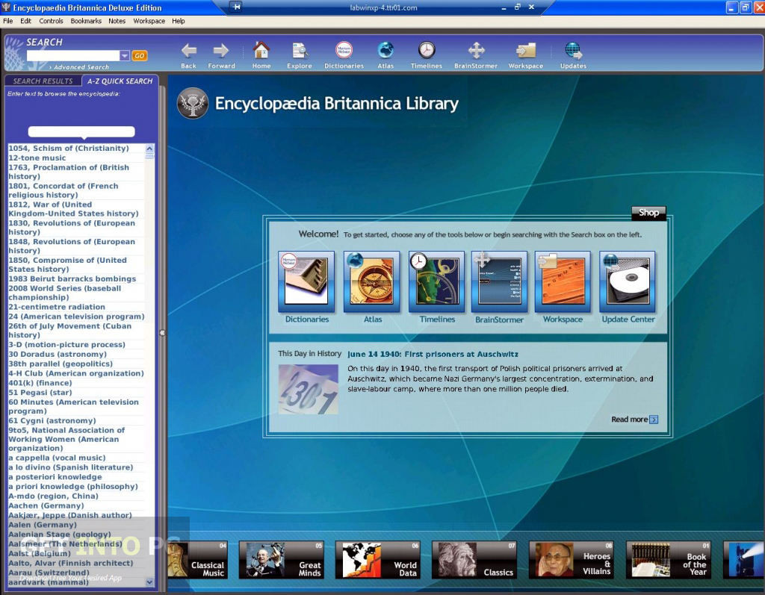Click the main Search text field
The height and width of the screenshot is (595, 765).
click(x=73, y=55)
